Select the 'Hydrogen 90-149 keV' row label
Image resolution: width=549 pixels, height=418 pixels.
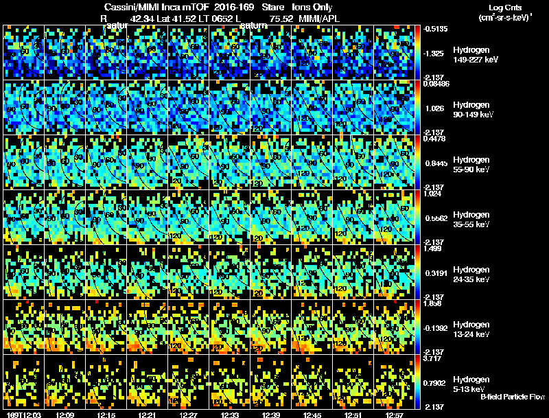point(474,110)
